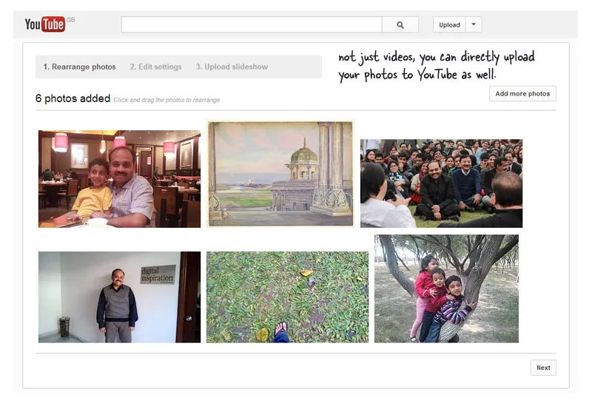Go to the Upload slideshow step
592x406 pixels.
pos(232,67)
